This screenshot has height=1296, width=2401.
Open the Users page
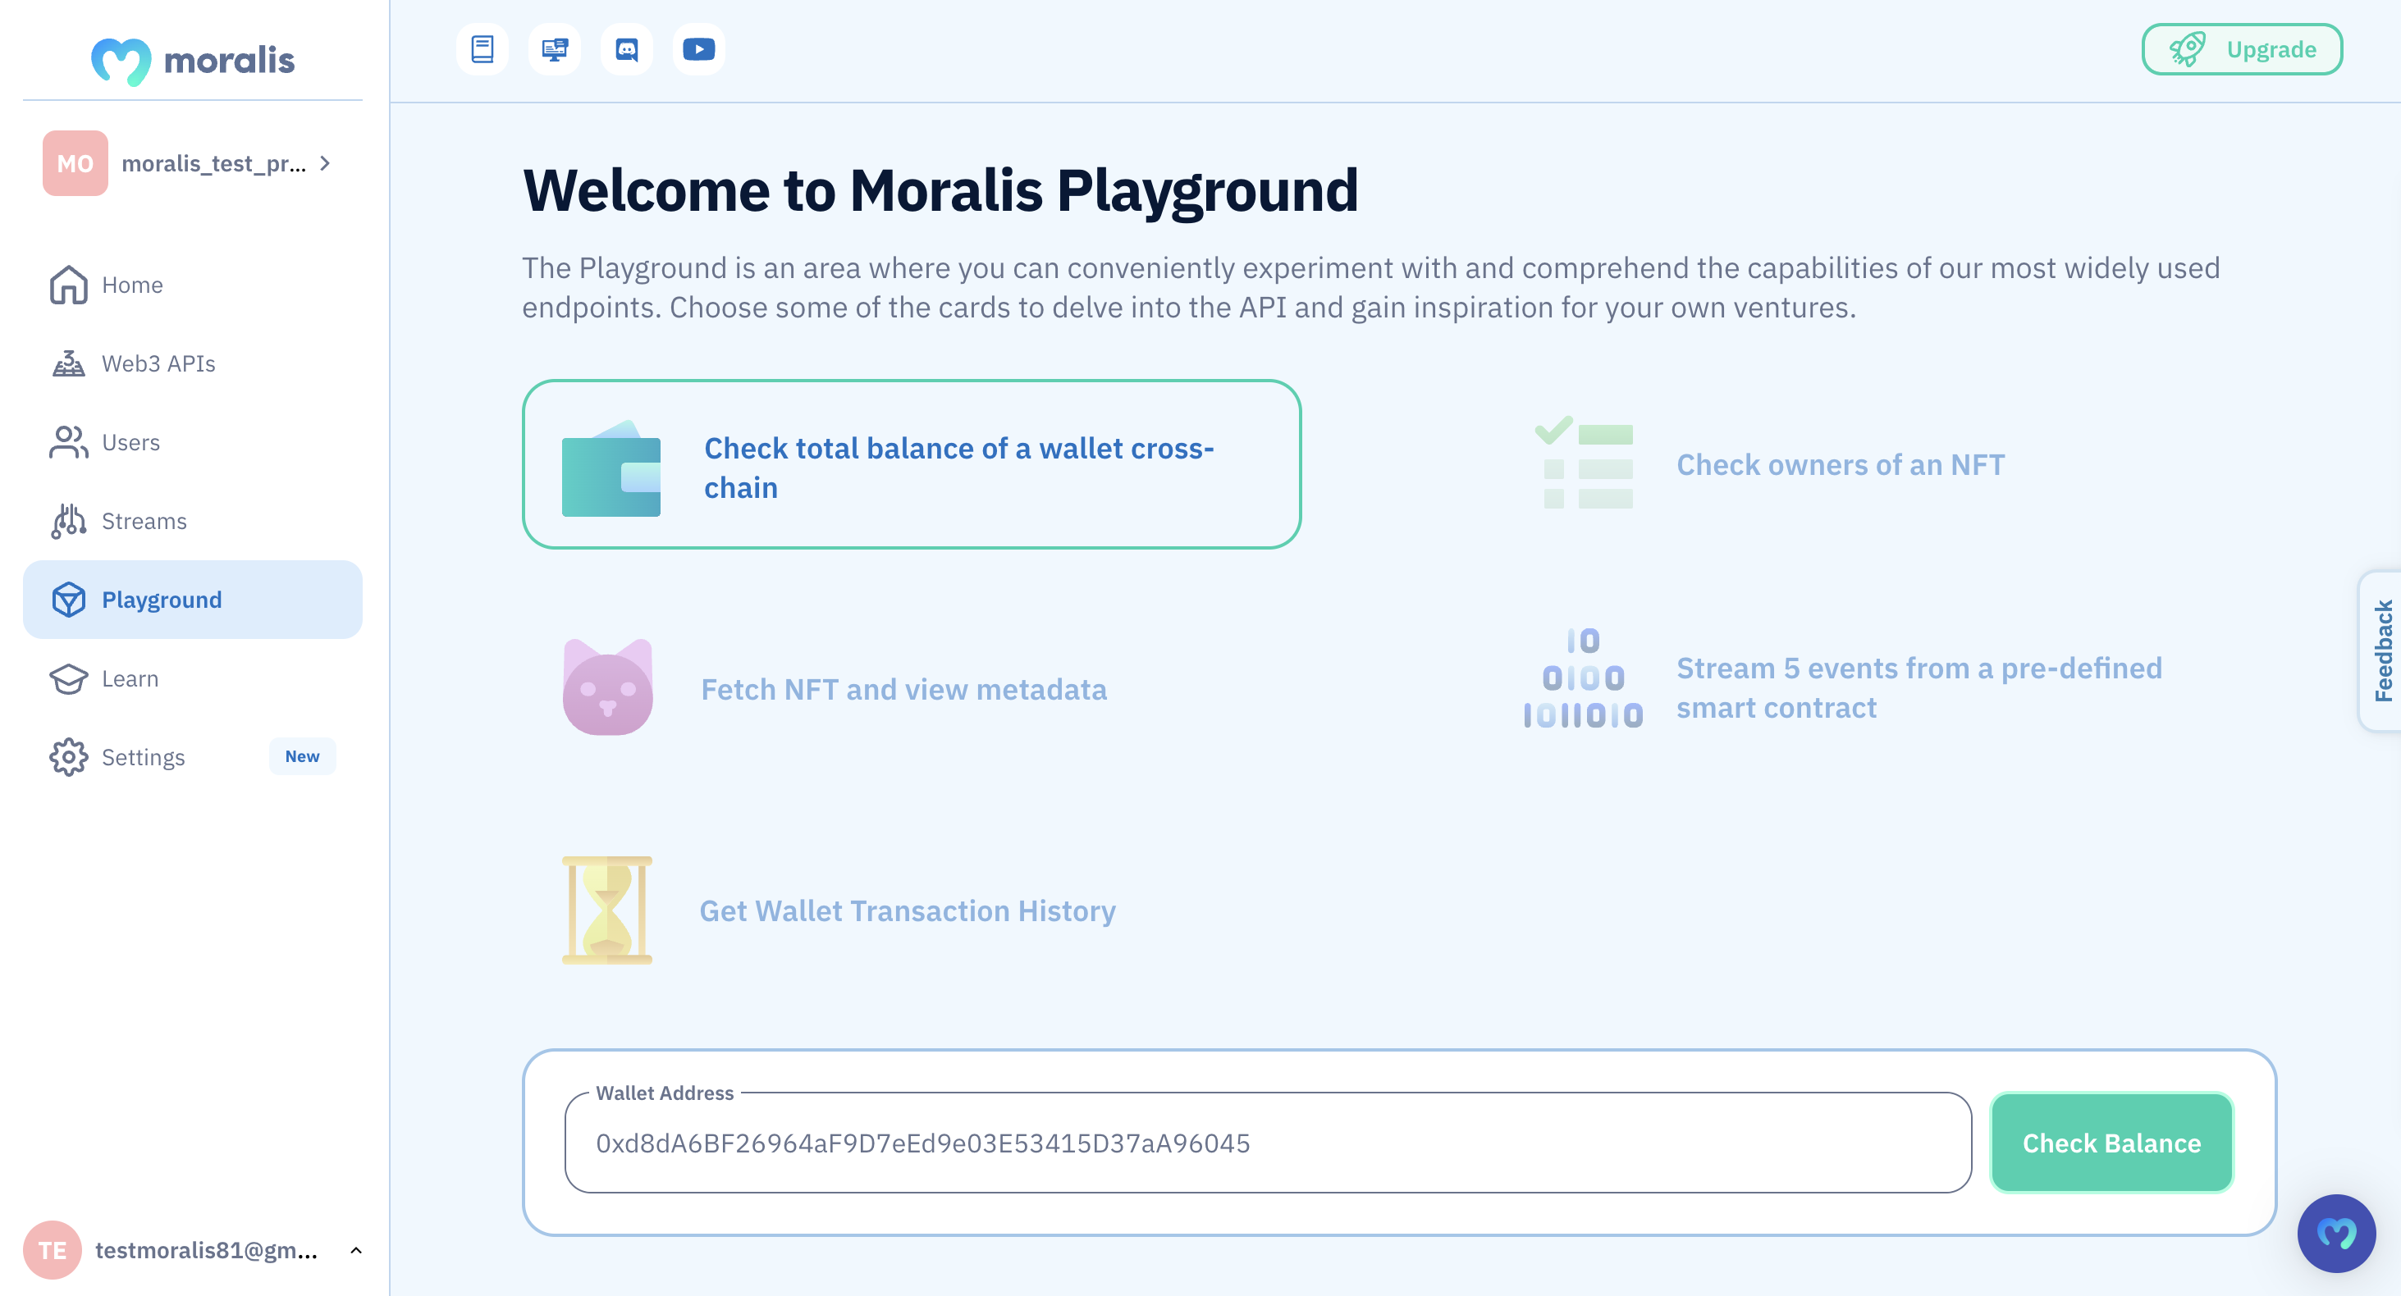193,443
